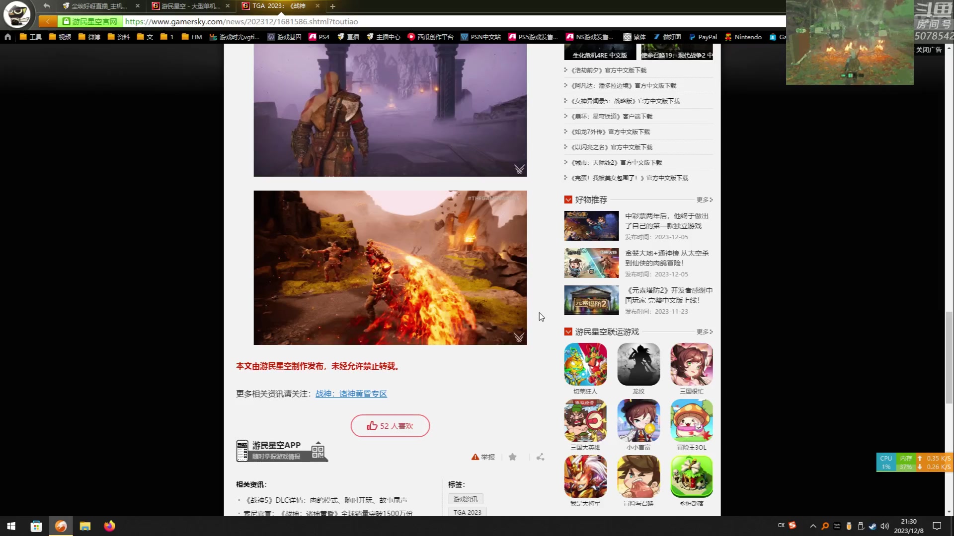Open the bookmark folder named 1
The height and width of the screenshot is (536, 954).
[x=167, y=37]
